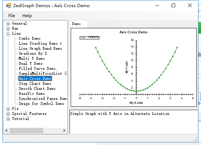201x145 pixels.
Task: Open Filled Curve Demo
Action: tap(37, 68)
